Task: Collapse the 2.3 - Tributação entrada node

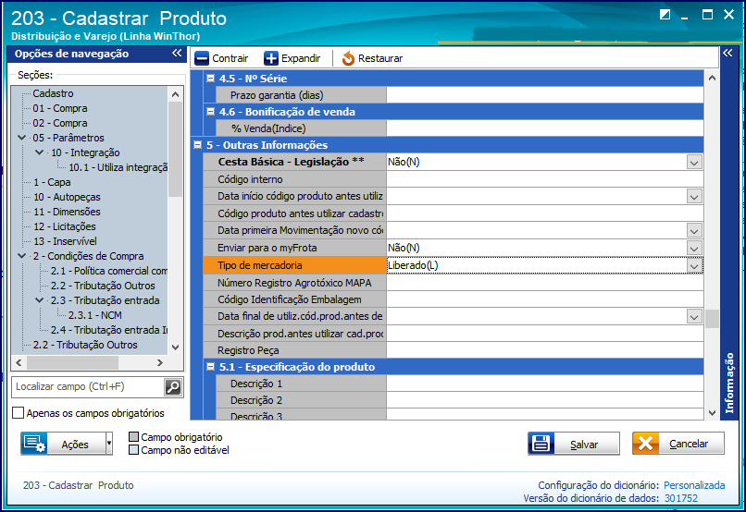Action: pos(40,300)
